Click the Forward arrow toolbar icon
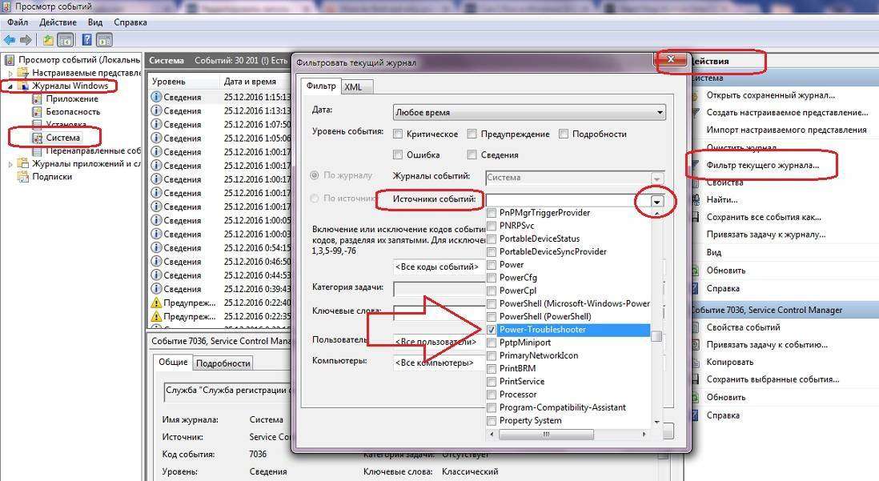 tap(26, 40)
